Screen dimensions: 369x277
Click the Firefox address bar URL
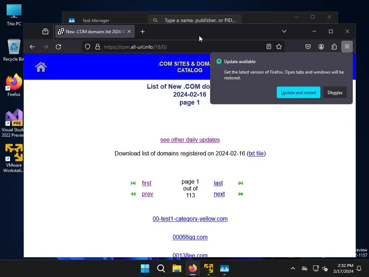click(135, 47)
